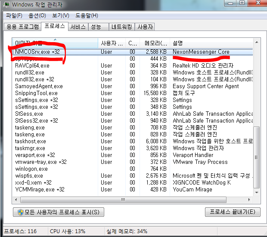
Task: Sort by the CPU column header
Action: pyautogui.click(x=133, y=43)
